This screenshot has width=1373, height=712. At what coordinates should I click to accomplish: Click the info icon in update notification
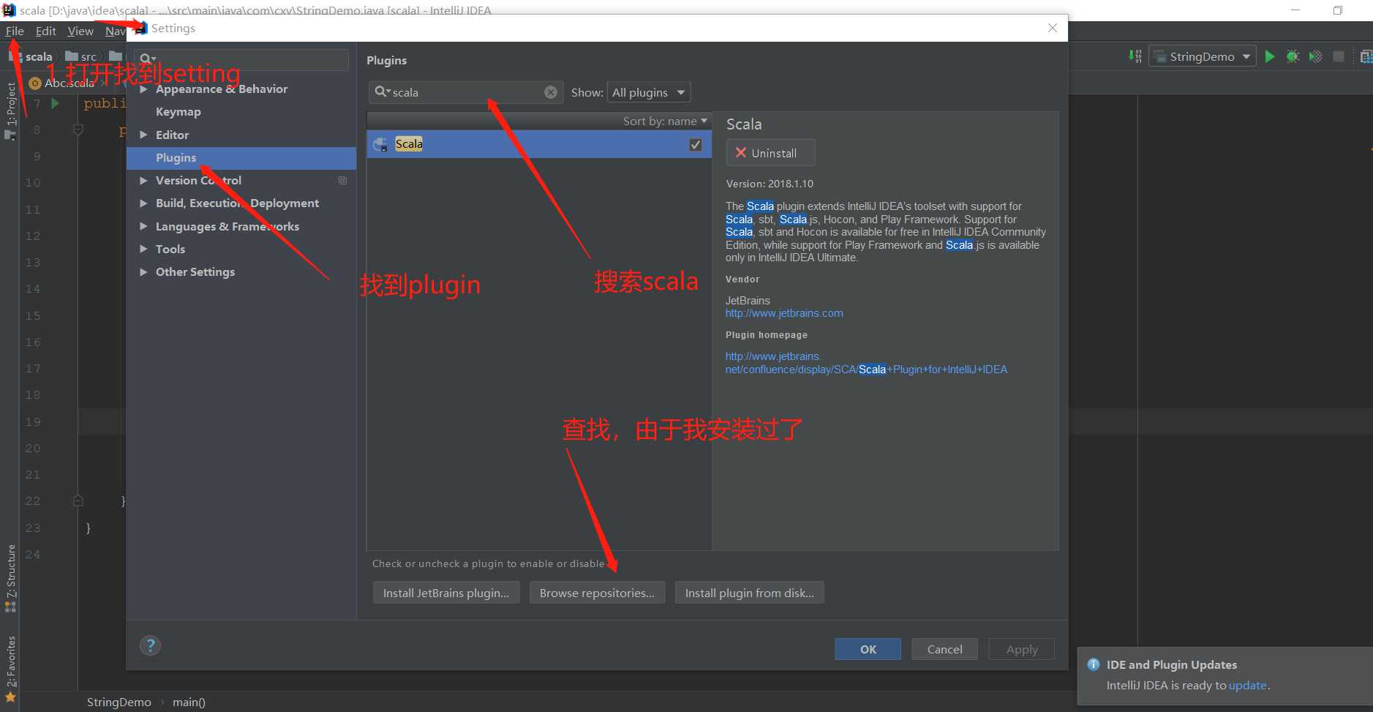1094,664
